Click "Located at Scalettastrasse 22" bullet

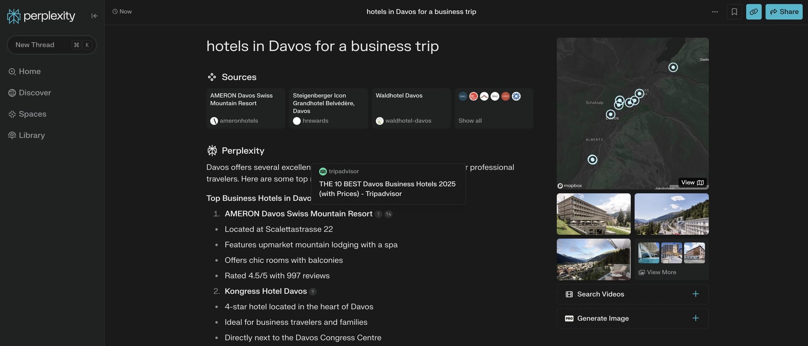point(279,229)
